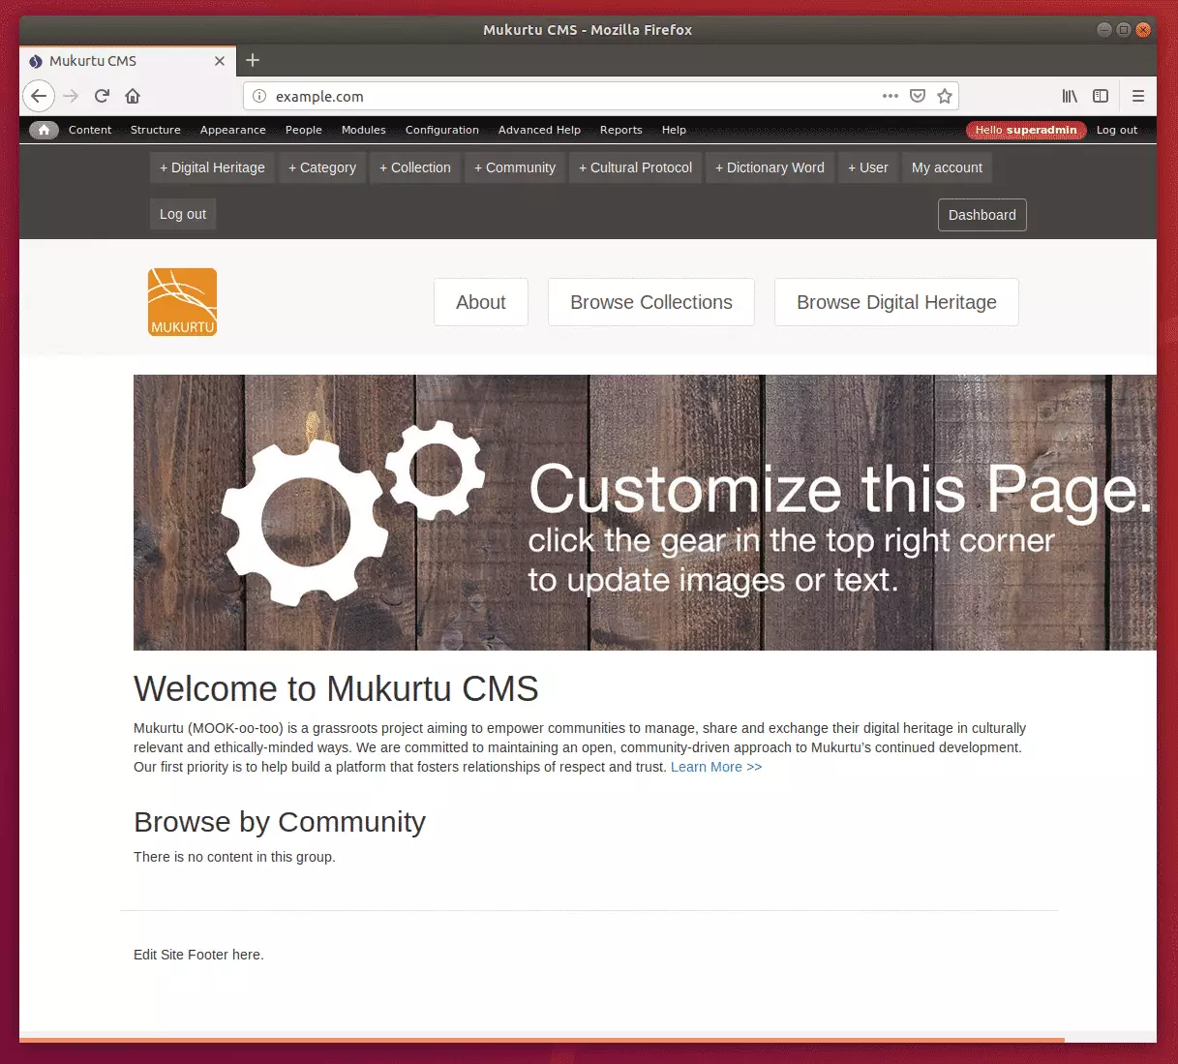The image size is (1178, 1064).
Task: Show site information icon in URL bar
Action: (259, 96)
